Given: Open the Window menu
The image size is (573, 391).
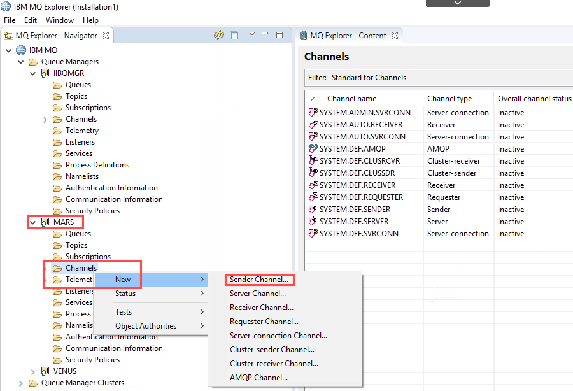Looking at the screenshot, I should coord(60,20).
